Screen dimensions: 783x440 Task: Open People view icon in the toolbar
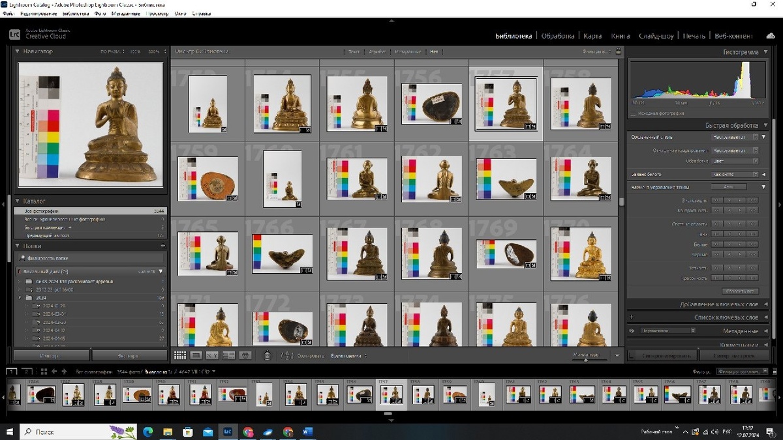(x=245, y=355)
